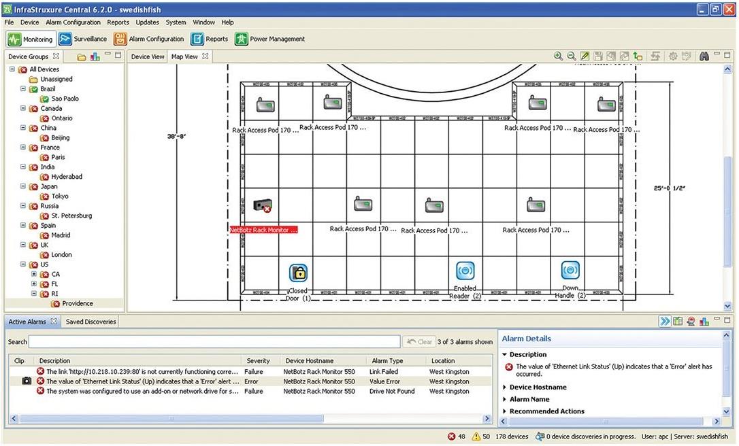Open the Power Management perspective
The image size is (739, 446).
point(270,39)
